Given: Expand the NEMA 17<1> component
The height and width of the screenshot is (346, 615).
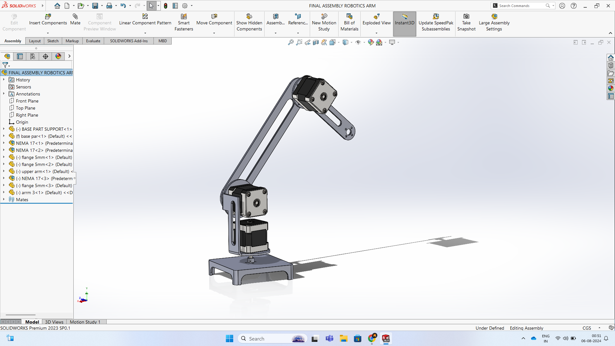Looking at the screenshot, I should click(4, 143).
